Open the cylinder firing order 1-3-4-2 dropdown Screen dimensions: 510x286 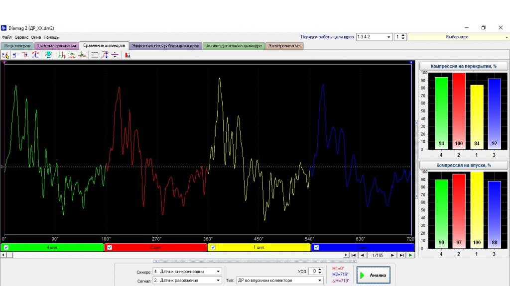(388, 37)
